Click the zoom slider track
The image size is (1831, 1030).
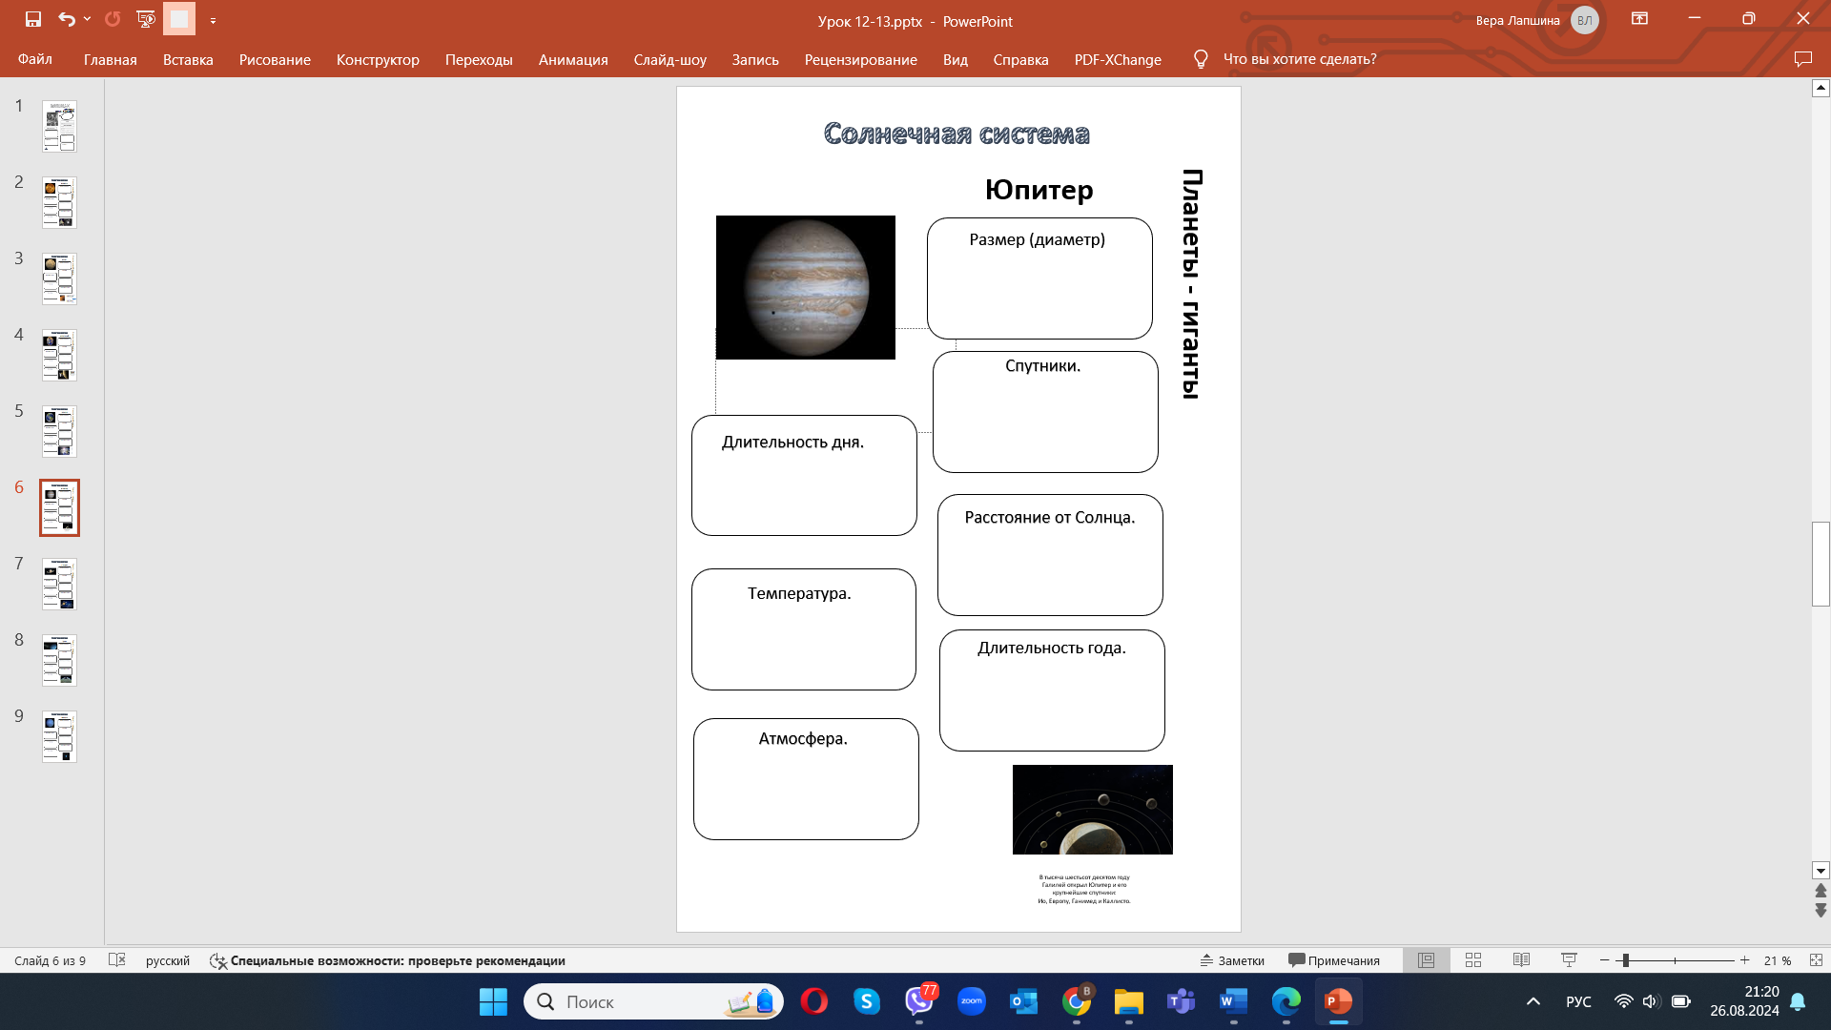coord(1676,960)
